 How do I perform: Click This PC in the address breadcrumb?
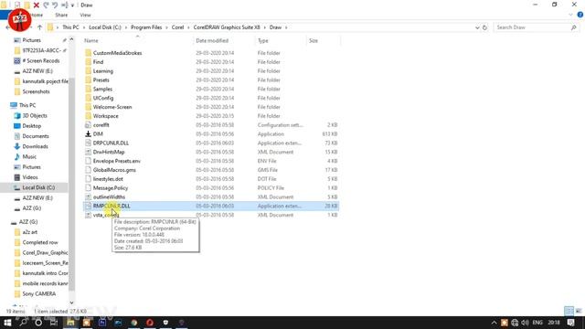(70, 27)
